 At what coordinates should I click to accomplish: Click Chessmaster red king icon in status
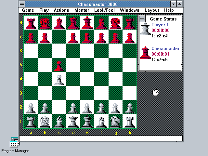[145, 53]
